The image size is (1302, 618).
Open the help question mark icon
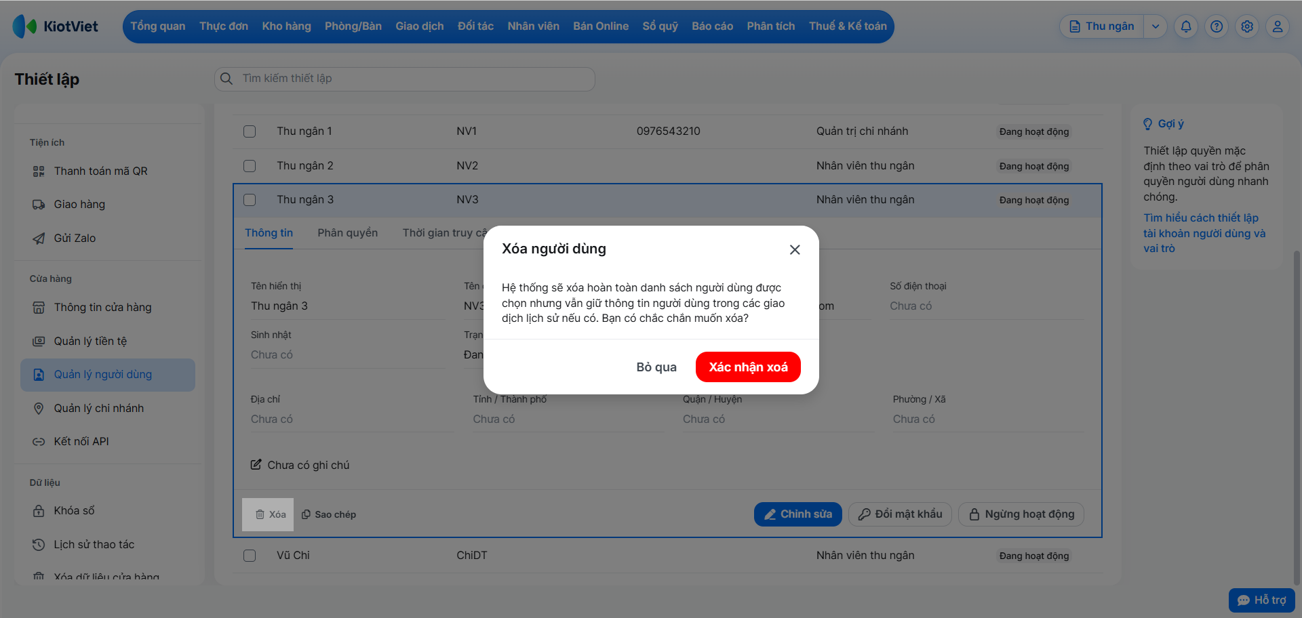tap(1217, 26)
